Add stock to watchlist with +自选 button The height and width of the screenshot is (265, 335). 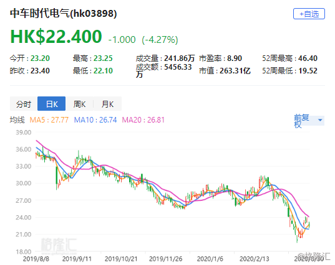tap(309, 14)
